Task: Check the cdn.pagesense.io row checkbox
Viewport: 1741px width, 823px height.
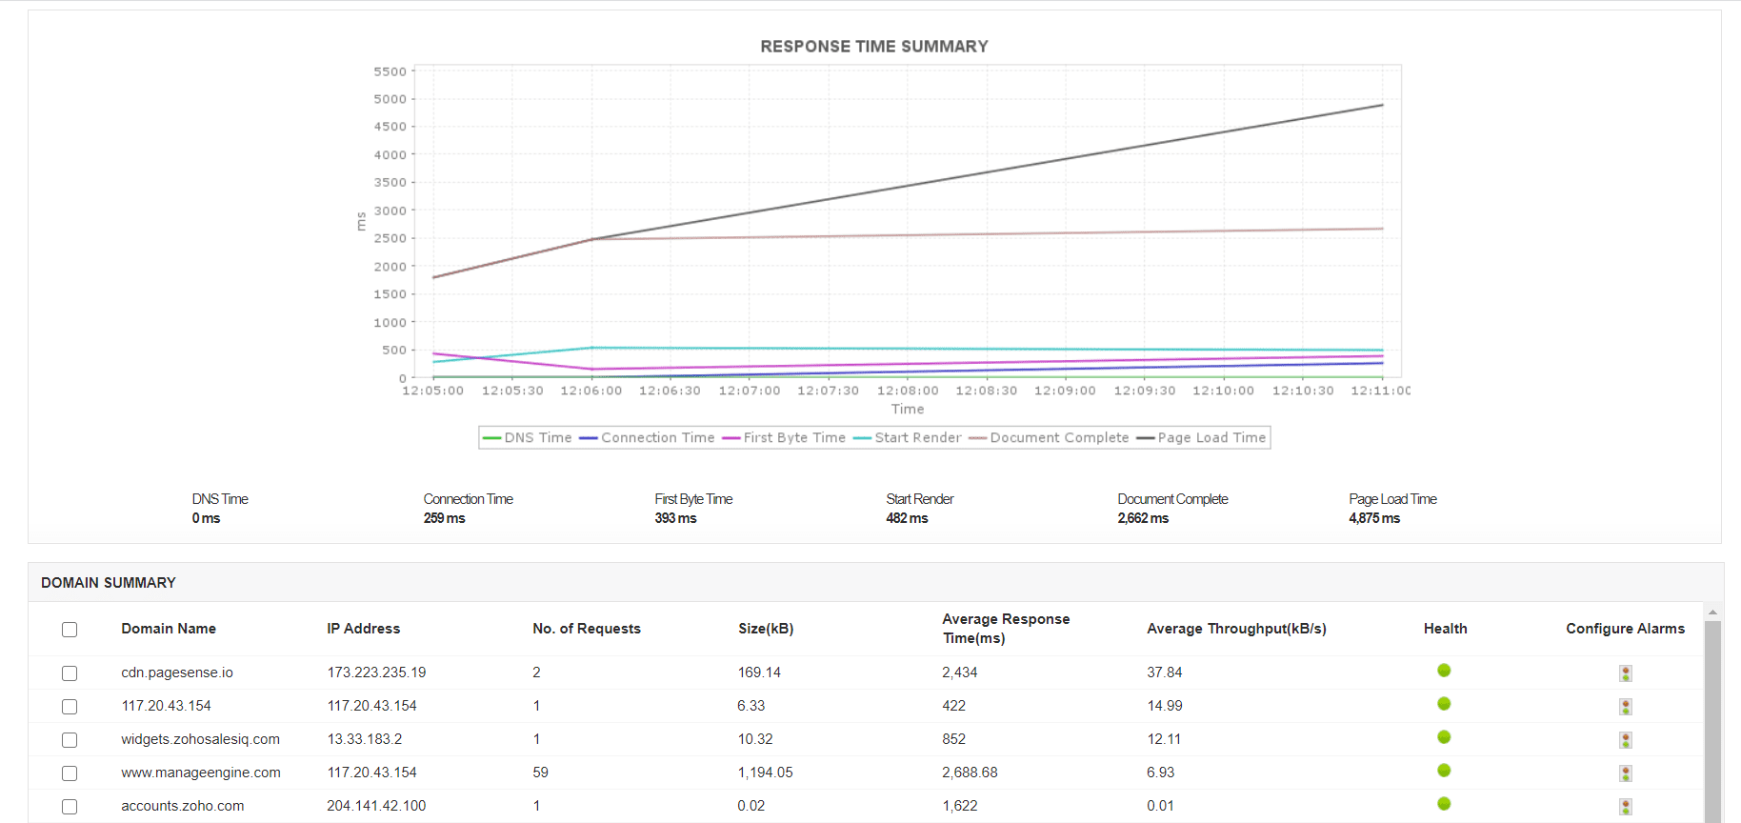Action: click(70, 673)
